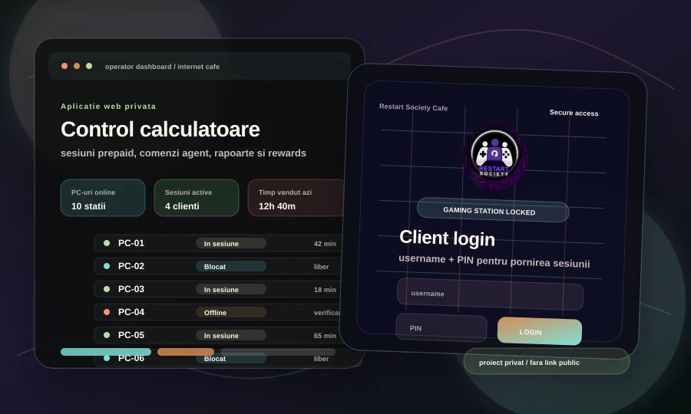Open the Timp vandut azi card
This screenshot has height=414, width=691.
click(296, 198)
